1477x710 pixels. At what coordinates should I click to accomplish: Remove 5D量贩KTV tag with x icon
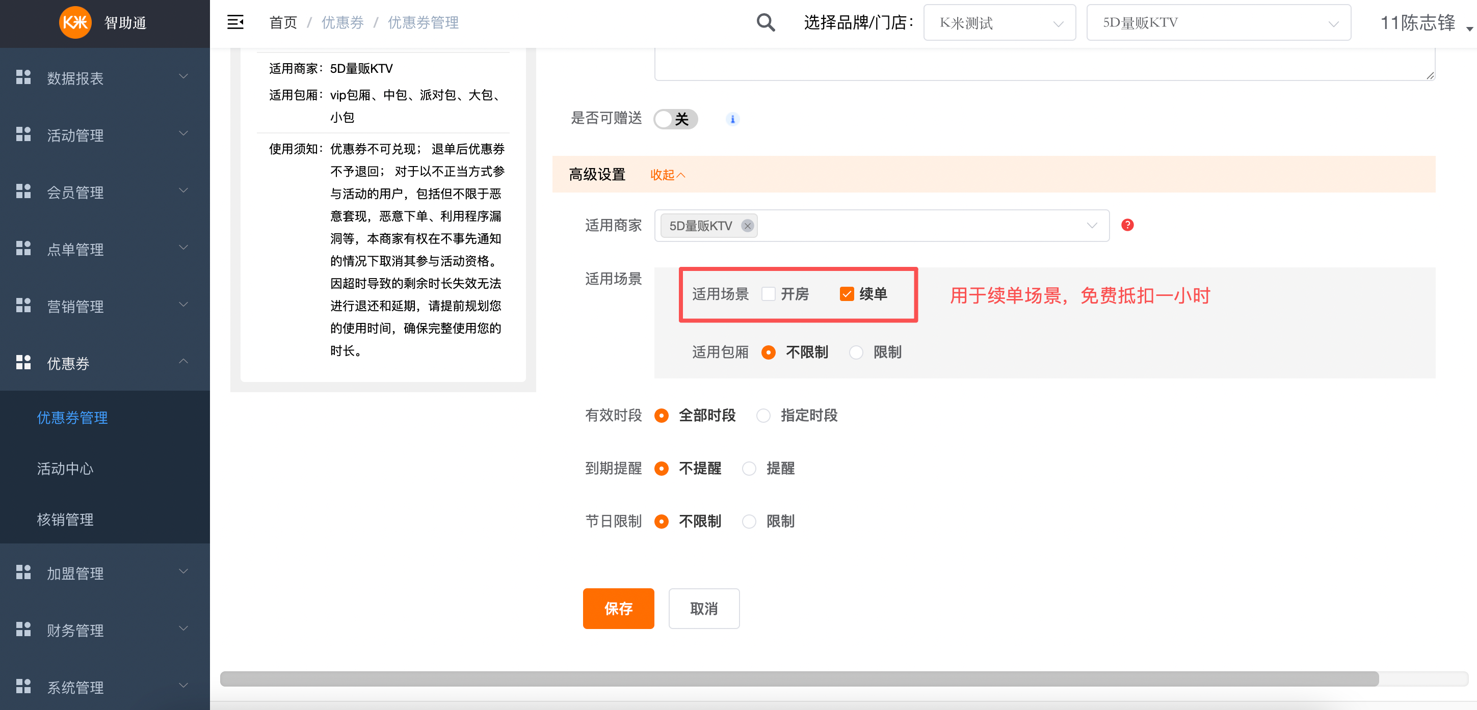[747, 226]
